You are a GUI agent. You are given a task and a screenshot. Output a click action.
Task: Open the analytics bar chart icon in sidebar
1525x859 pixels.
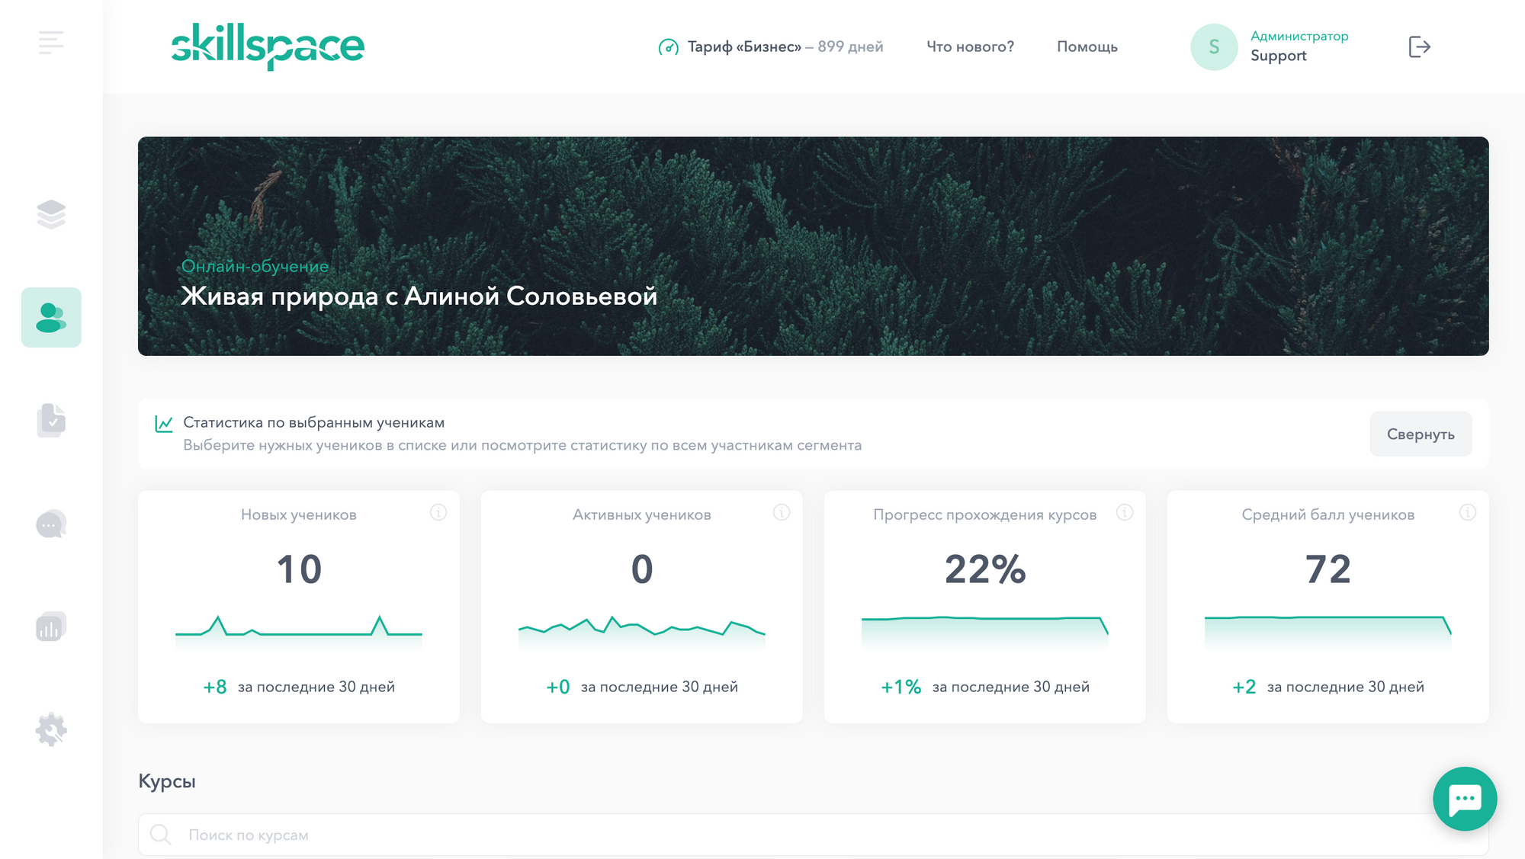pyautogui.click(x=51, y=627)
